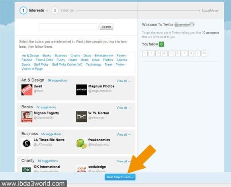231x187 pixels.
Task: Click the socialedge avatar
Action: tap(82, 169)
